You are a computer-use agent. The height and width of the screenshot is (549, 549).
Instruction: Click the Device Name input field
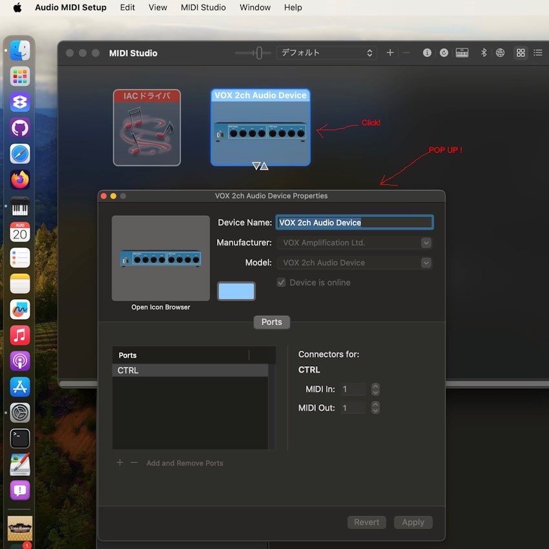[355, 222]
